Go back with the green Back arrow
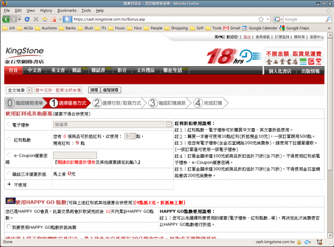The height and width of the screenshot is (247, 334). (x=6, y=19)
